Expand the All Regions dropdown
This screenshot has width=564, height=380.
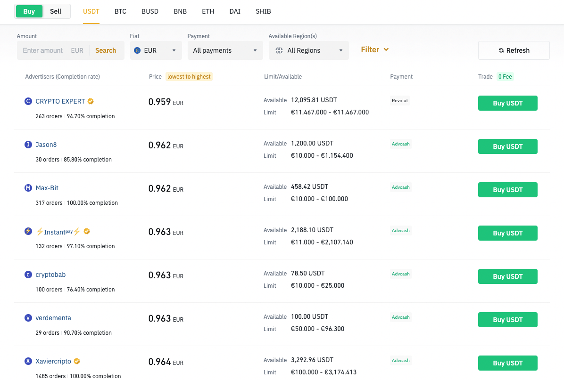click(308, 50)
